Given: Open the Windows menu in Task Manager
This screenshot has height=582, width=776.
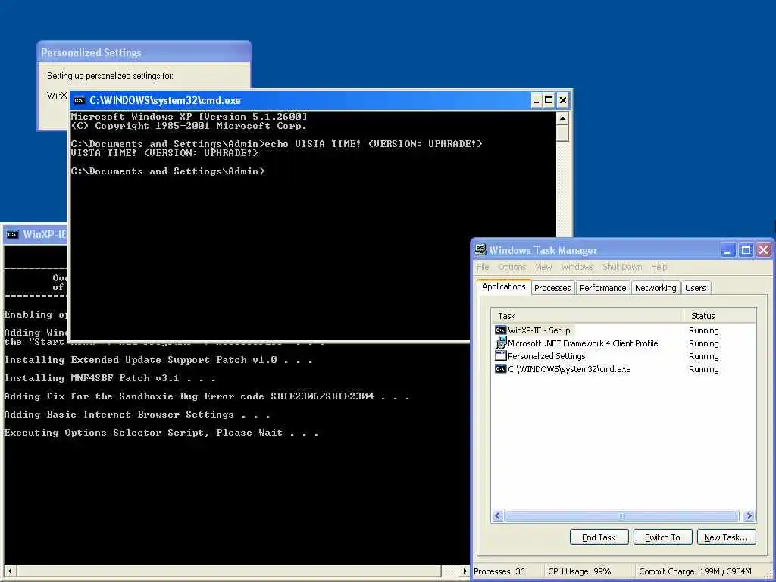Looking at the screenshot, I should pyautogui.click(x=577, y=267).
